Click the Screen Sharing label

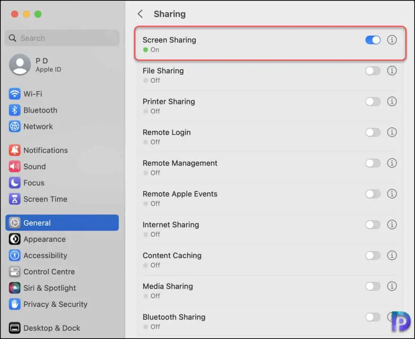(169, 40)
